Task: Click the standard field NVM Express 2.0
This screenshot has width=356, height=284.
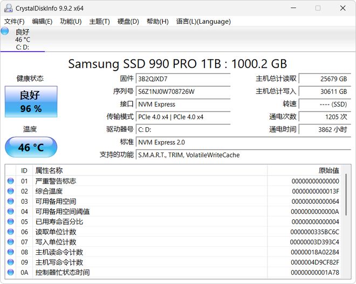Action: pos(243,142)
